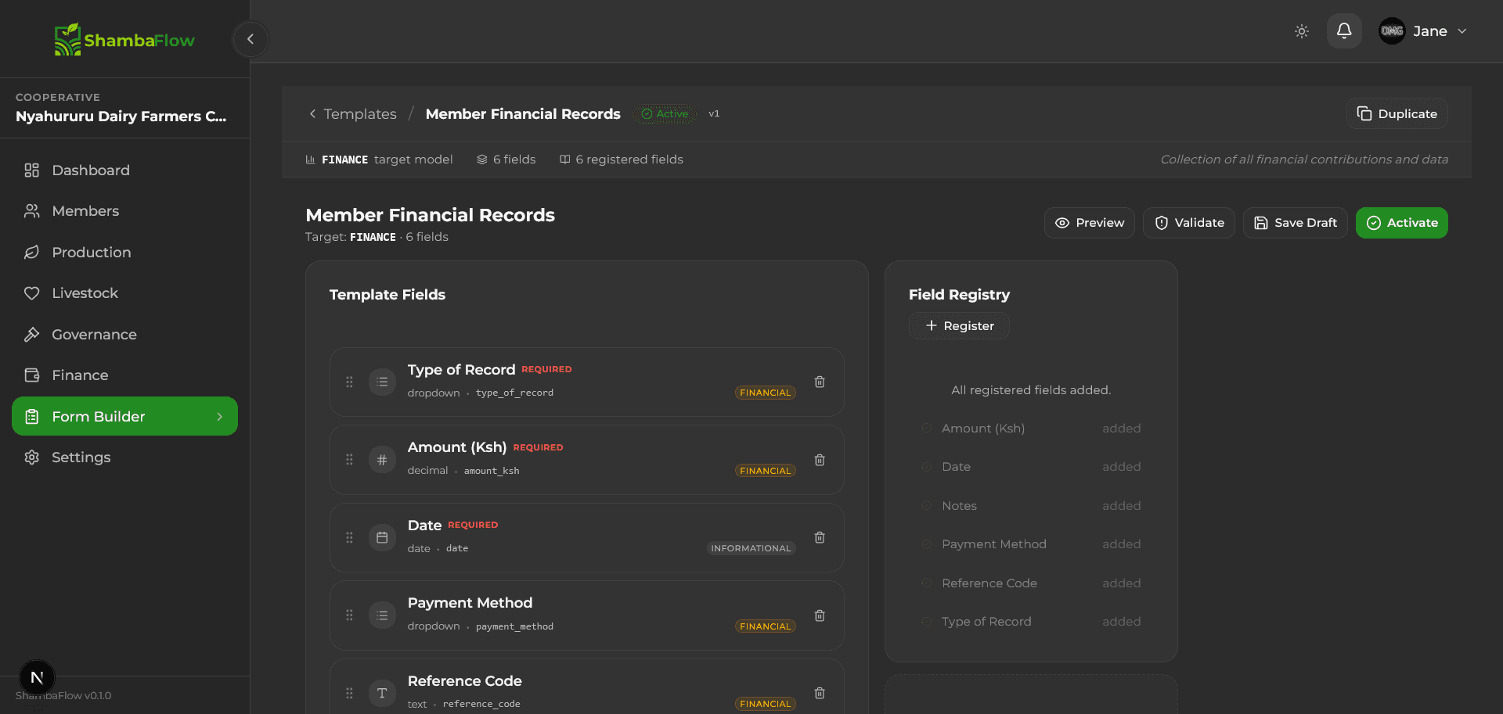
Task: Click the Production leaf icon
Action: tap(32, 252)
